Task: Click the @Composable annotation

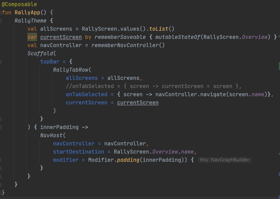Action: coord(19,4)
